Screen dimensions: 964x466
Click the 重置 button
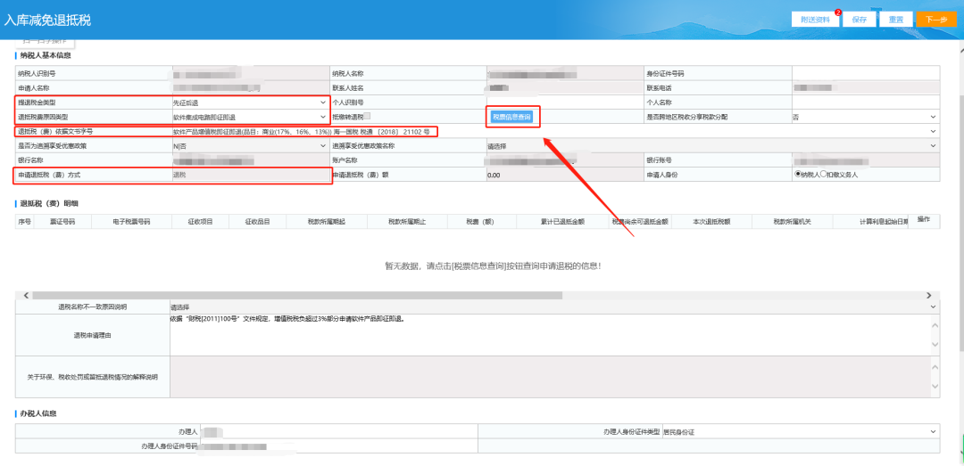click(x=896, y=19)
